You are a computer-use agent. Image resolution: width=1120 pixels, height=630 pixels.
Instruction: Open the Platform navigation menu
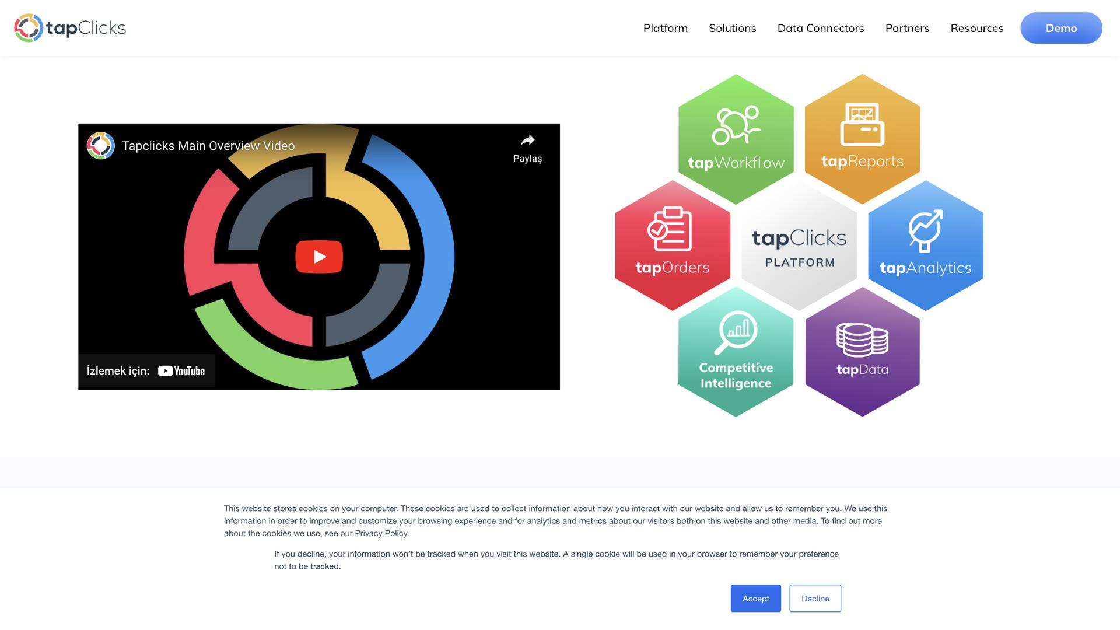[x=665, y=28]
